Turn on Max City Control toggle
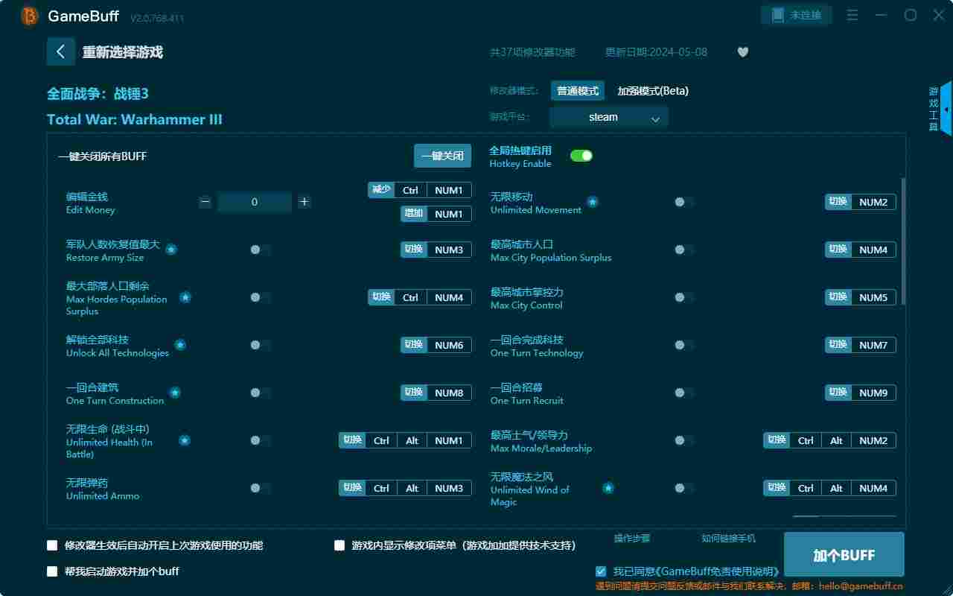The image size is (953, 596). pyautogui.click(x=684, y=297)
